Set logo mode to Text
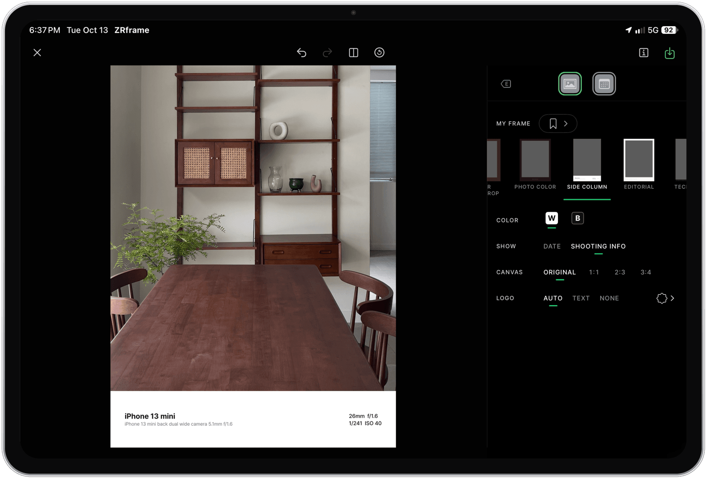707x479 pixels. point(581,298)
